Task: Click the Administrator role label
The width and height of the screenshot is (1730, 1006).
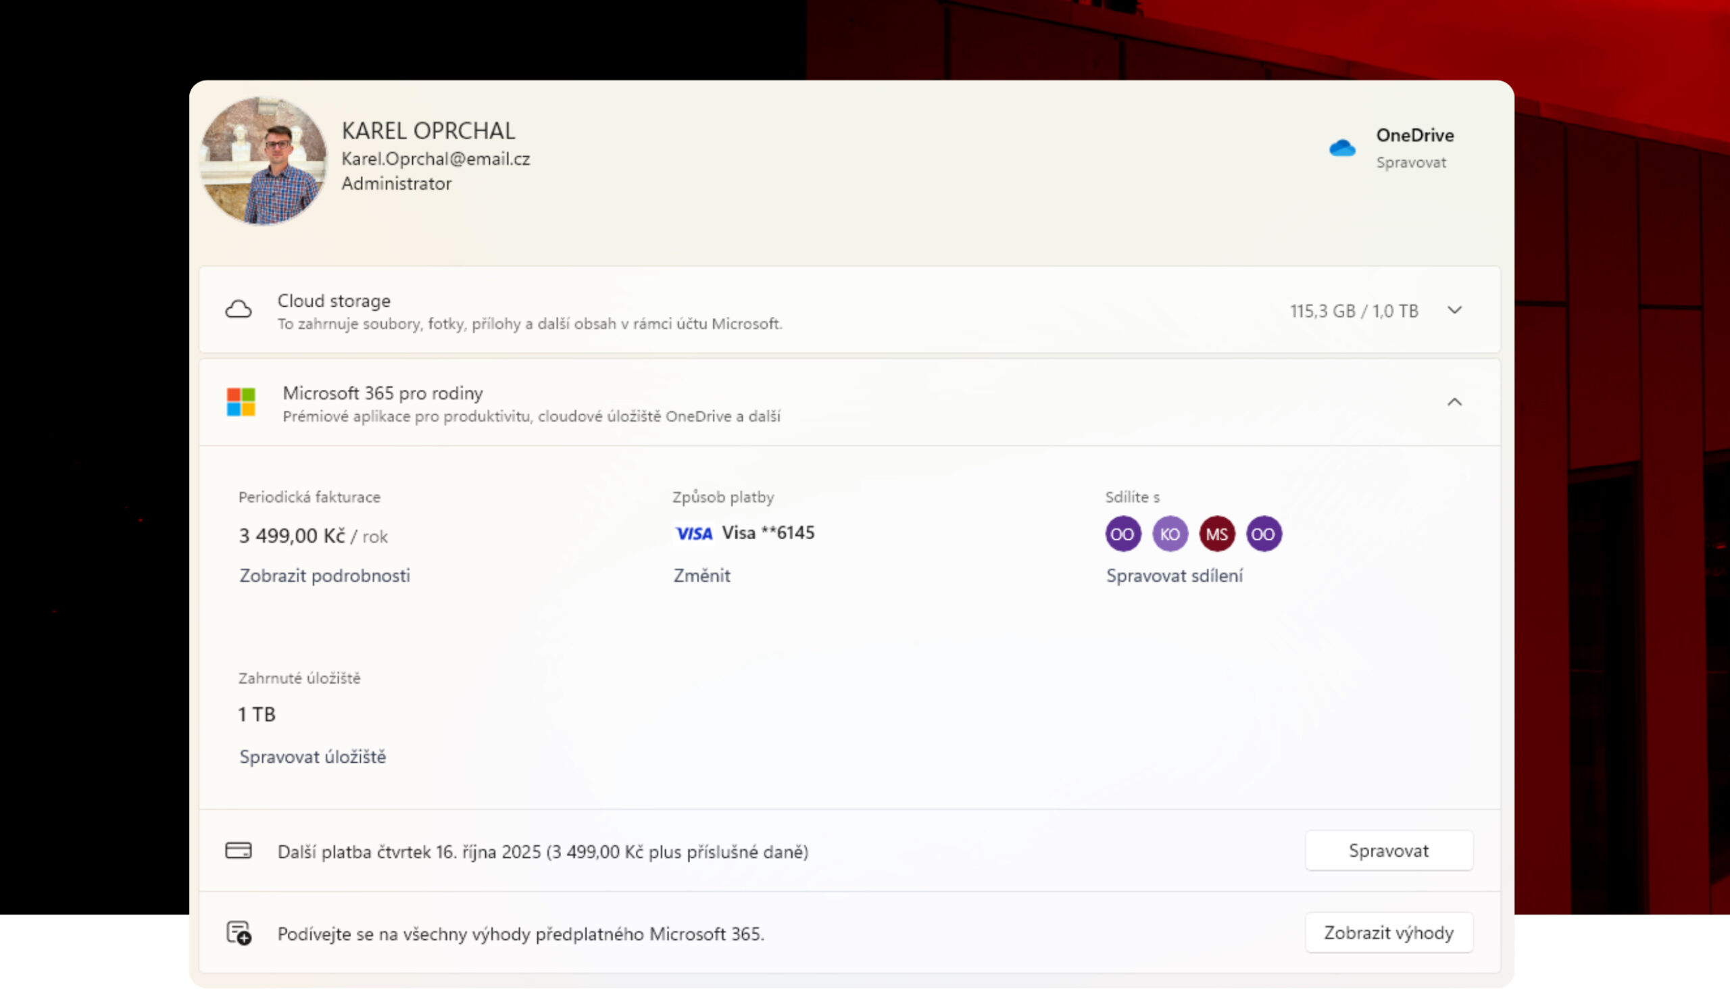Action: pos(397,184)
